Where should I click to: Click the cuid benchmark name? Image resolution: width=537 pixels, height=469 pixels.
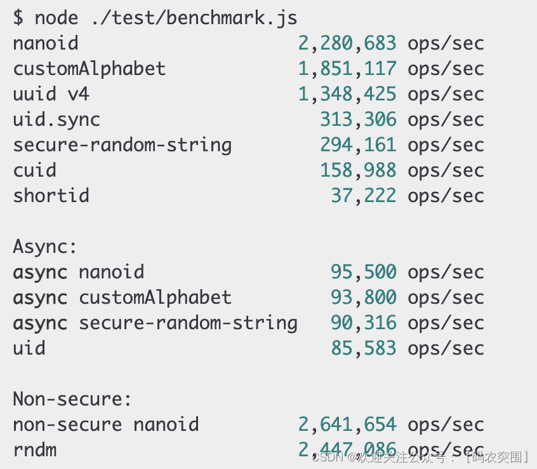click(35, 170)
